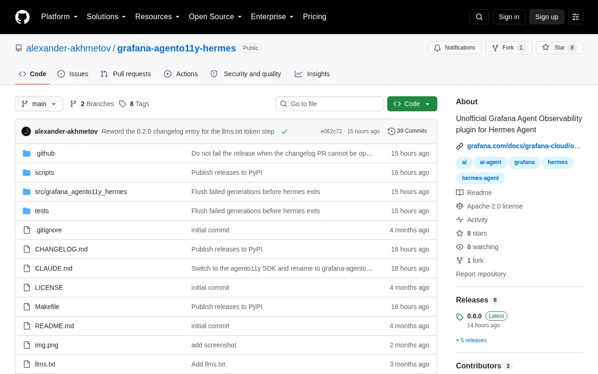Click the tests folder icon
The image size is (598, 374).
[x=27, y=211]
